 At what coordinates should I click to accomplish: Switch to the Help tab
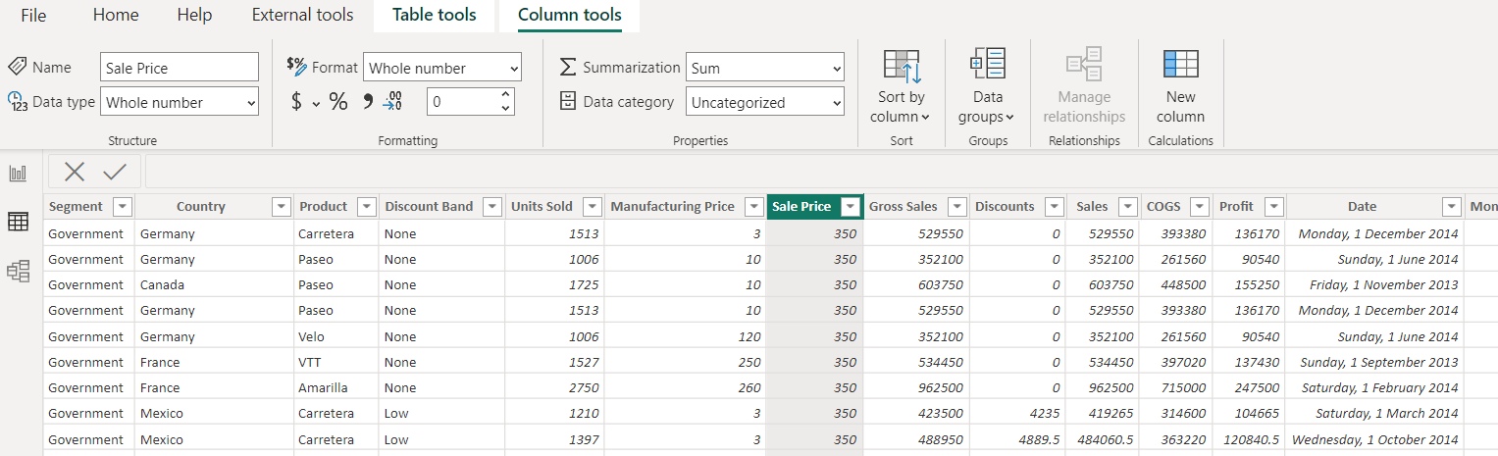click(194, 15)
